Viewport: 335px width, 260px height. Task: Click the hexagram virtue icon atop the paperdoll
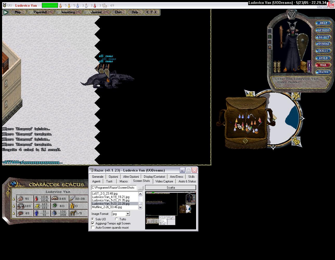tap(291, 14)
